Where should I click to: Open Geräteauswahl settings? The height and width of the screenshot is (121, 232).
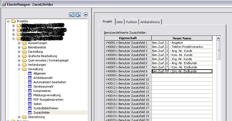pos(43,86)
